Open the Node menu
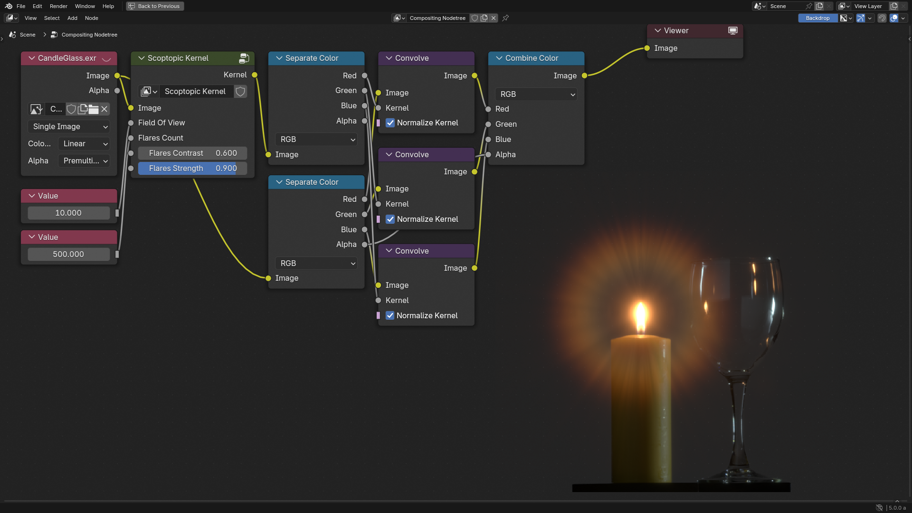The image size is (912, 513). coord(92,18)
